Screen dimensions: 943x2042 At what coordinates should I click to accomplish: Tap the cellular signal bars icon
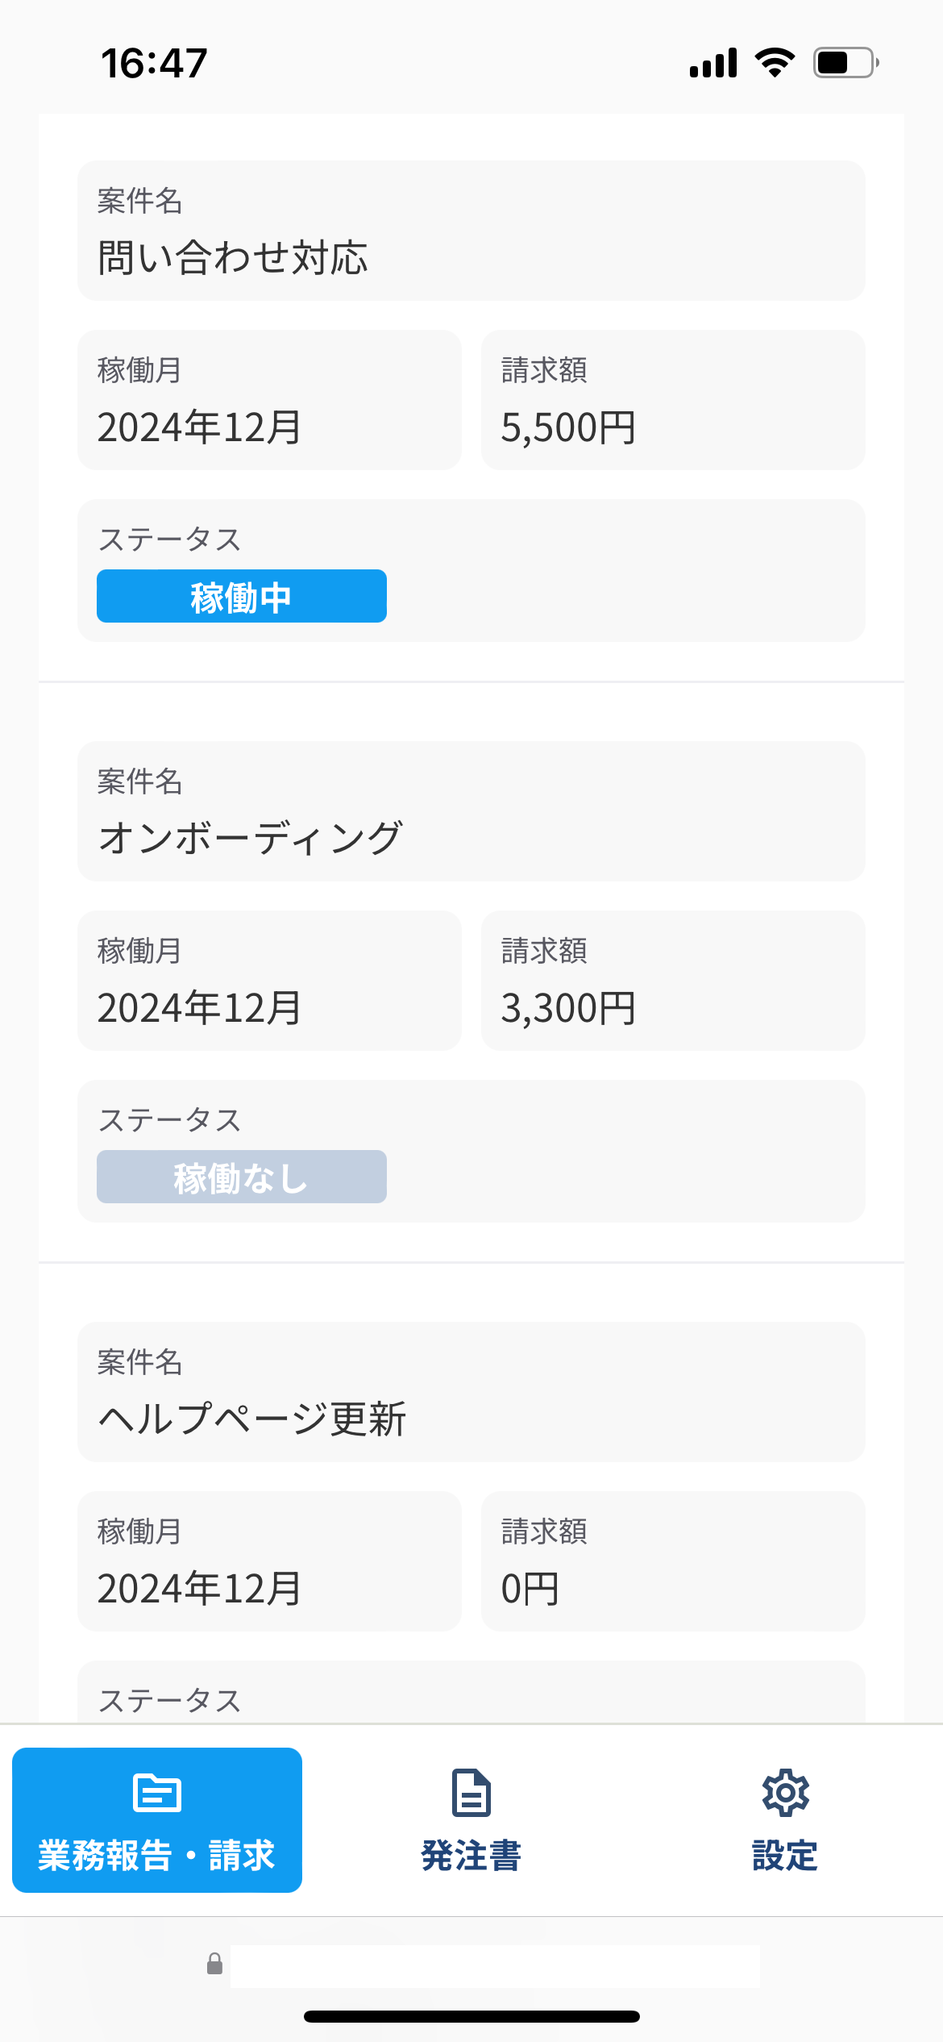[713, 63]
